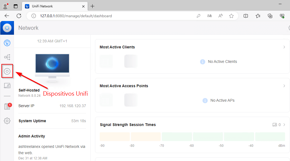Add this page to favorites

click(231, 16)
